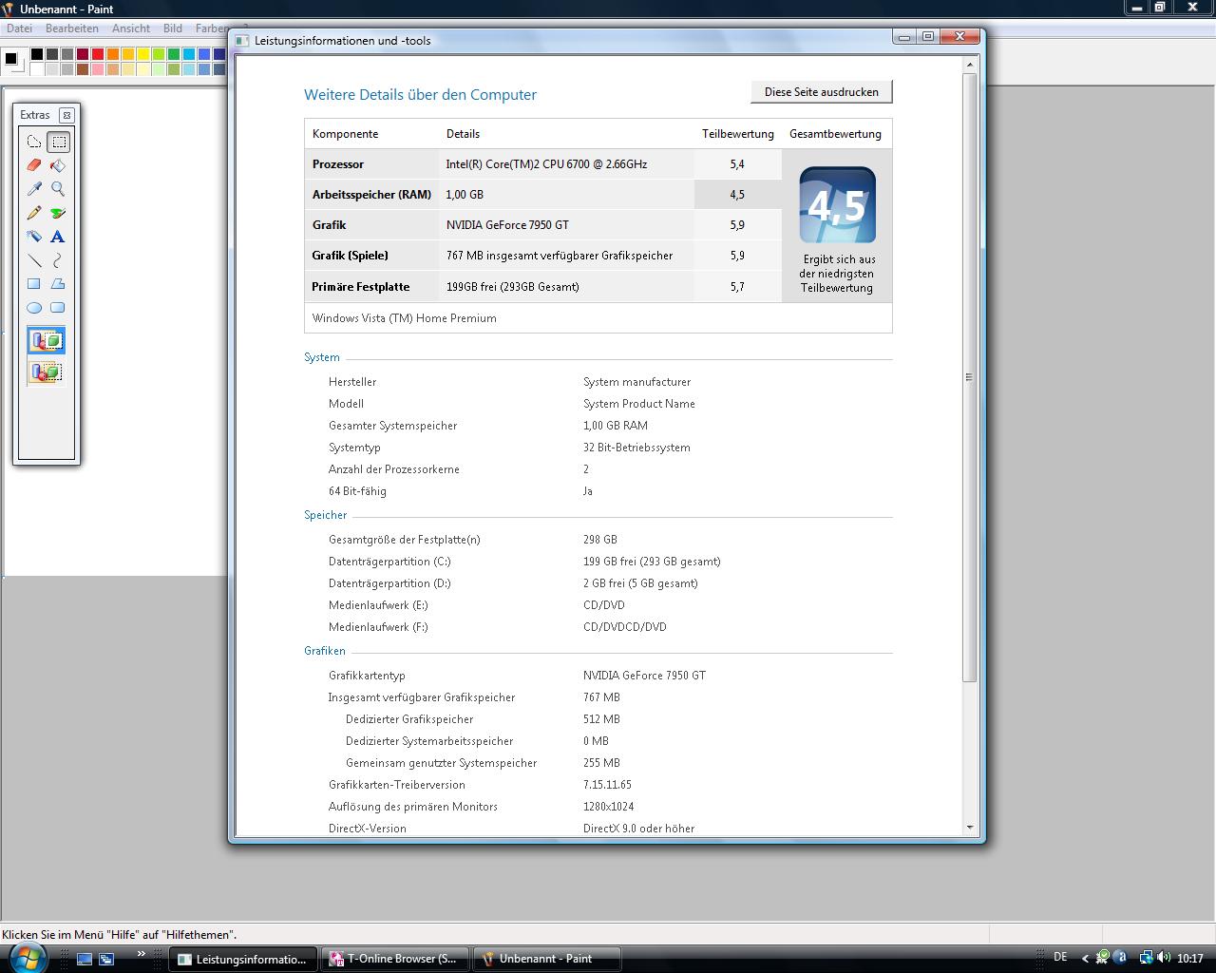Screen dimensions: 1216x973
Task: Select the Free-Form Select tool in Paint
Action: point(34,142)
